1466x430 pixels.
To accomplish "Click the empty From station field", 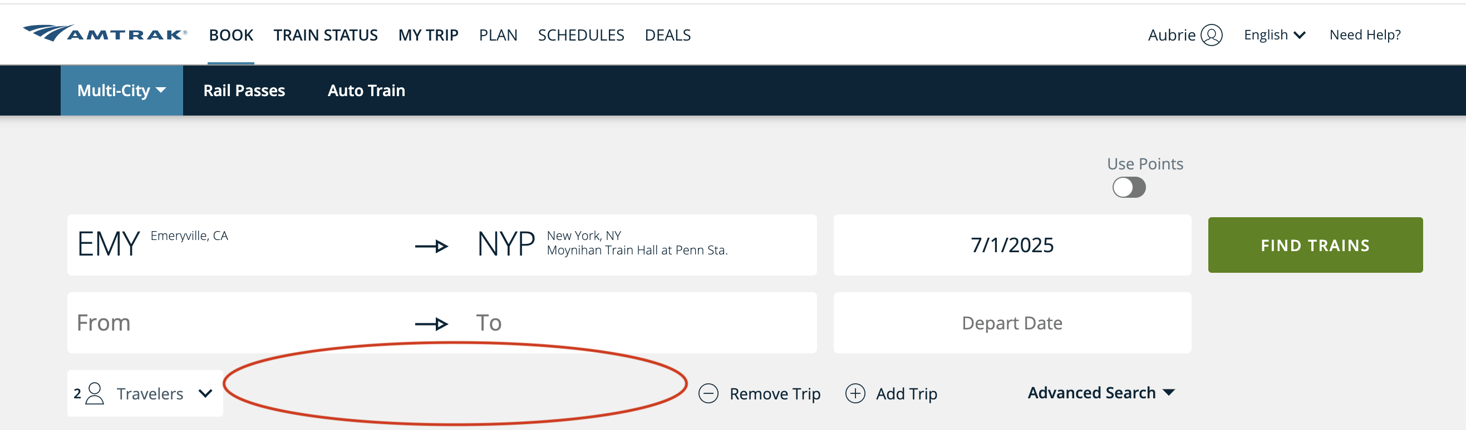I will (x=171, y=323).
